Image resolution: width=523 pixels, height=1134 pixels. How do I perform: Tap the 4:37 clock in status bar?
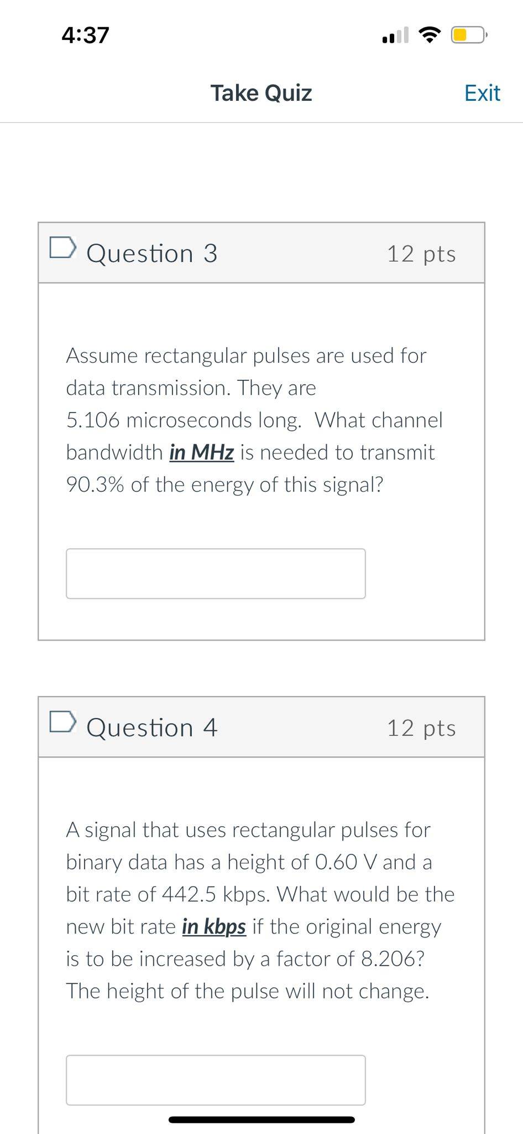pos(86,35)
